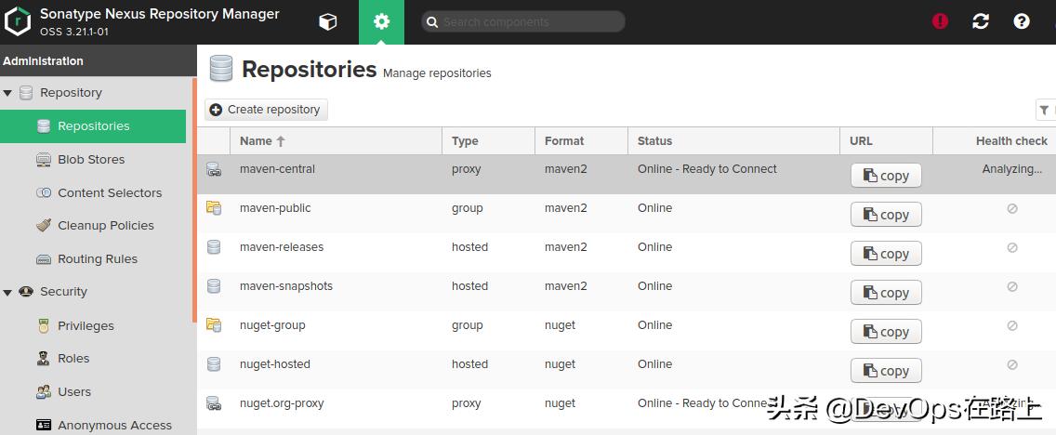Click the Analyzing... health check of maven-central
The height and width of the screenshot is (435, 1056).
(x=1011, y=169)
